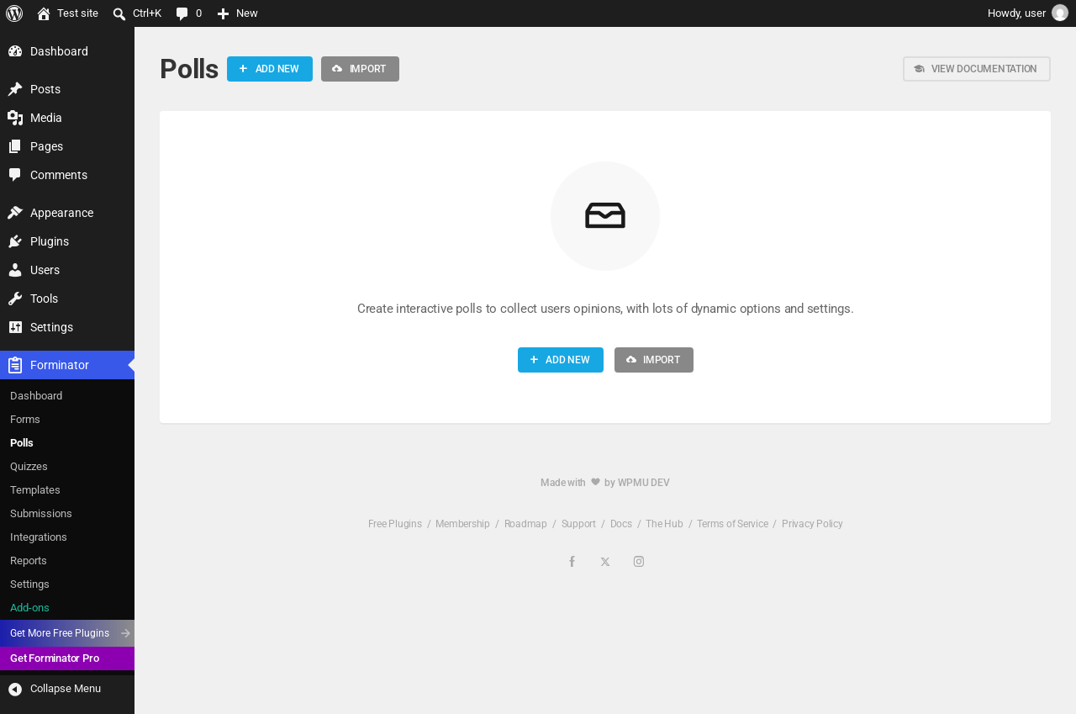Open Membership footer link
1076x714 pixels.
[462, 524]
